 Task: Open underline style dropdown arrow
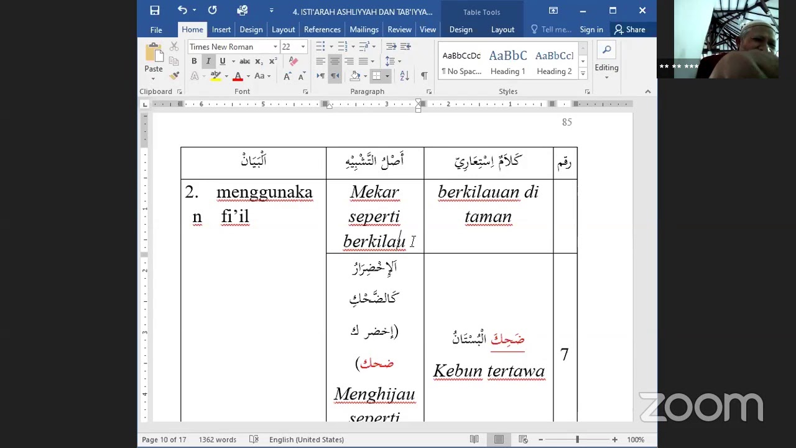coord(233,61)
